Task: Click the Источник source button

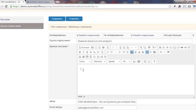Action: pyautogui.click(x=84, y=48)
